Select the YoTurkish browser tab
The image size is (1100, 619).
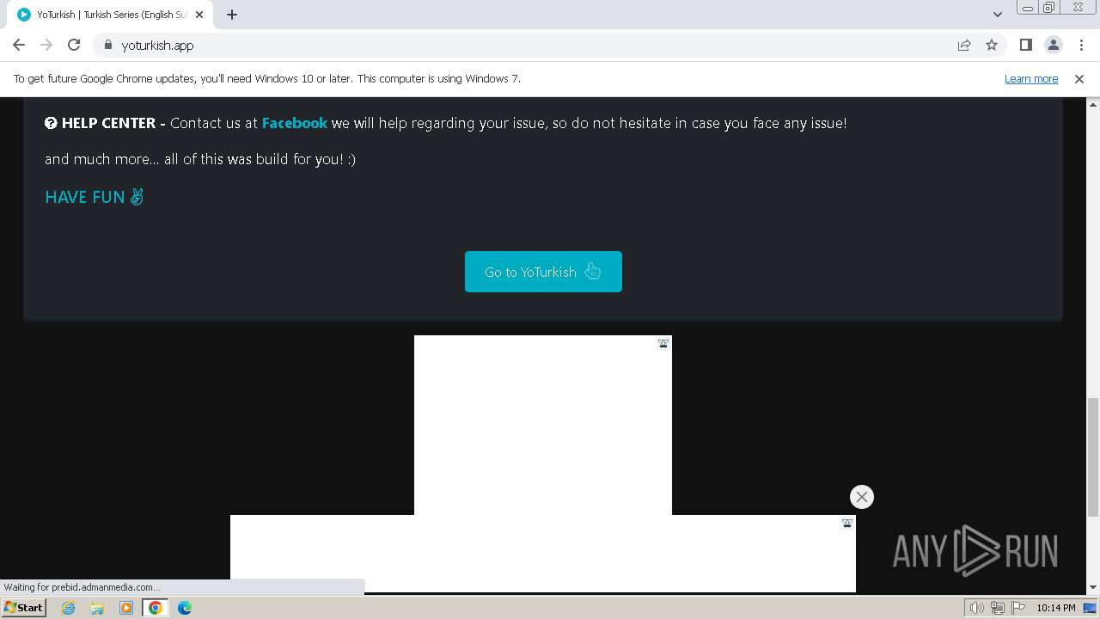[x=110, y=15]
